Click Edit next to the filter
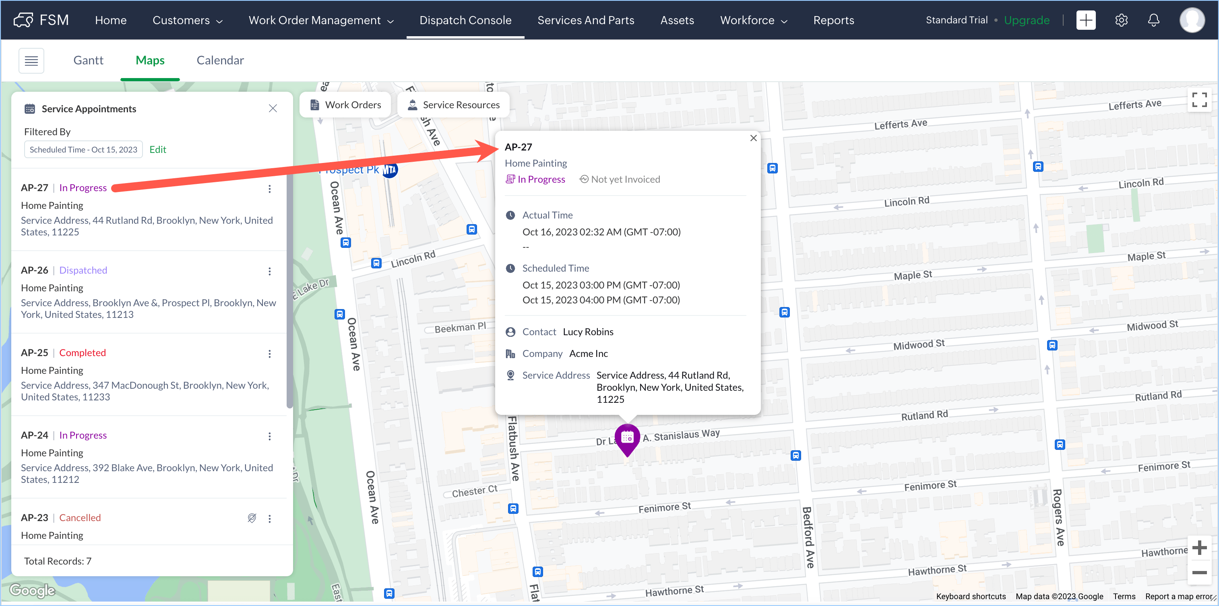1219x606 pixels. tap(157, 150)
